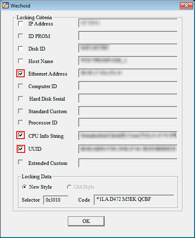Uncheck the Ethernet Address checkbox
Image resolution: width=195 pixels, height=238 pixels.
point(21,73)
